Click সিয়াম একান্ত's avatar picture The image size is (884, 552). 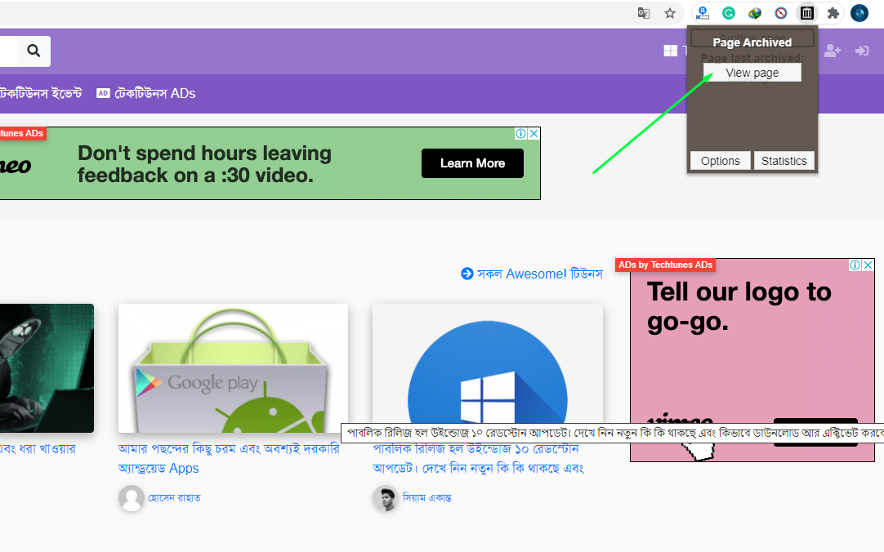pos(386,498)
